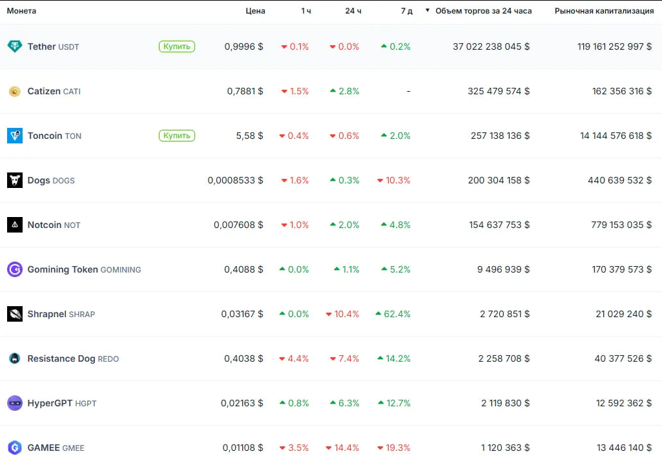Click GAMEE market cap 13 446 140 $
Image resolution: width=662 pixels, height=467 pixels.
click(625, 448)
